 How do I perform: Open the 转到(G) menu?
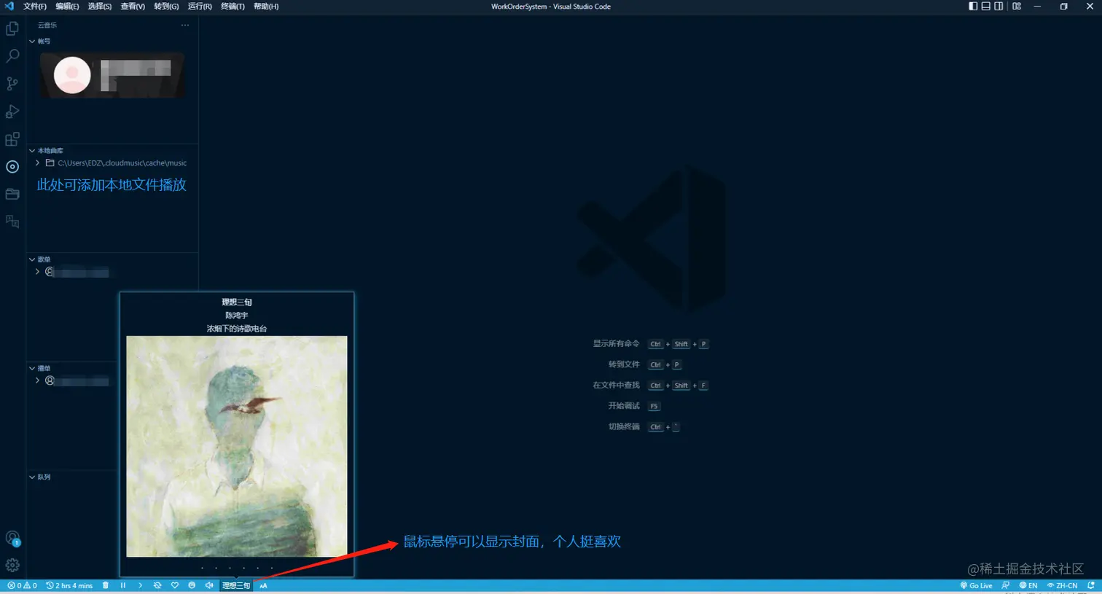click(x=166, y=7)
